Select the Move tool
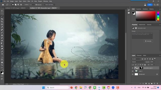Screen dimensions: 161x90 point(2,11)
